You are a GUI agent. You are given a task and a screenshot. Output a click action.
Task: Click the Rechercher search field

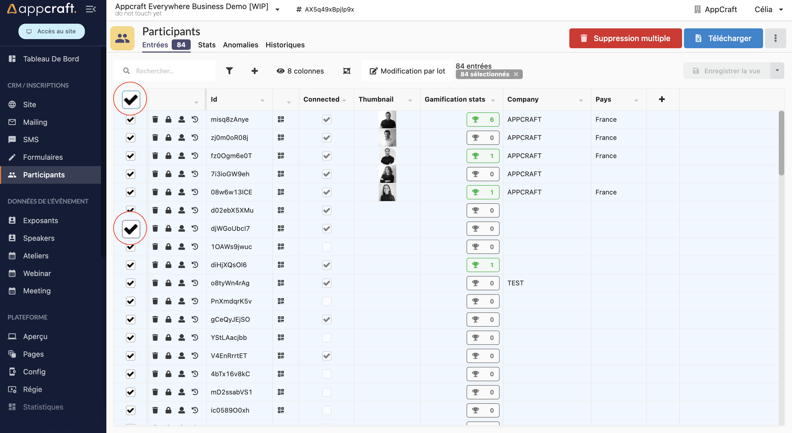click(x=172, y=71)
